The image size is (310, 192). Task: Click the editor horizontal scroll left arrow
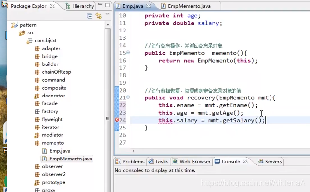(133, 151)
